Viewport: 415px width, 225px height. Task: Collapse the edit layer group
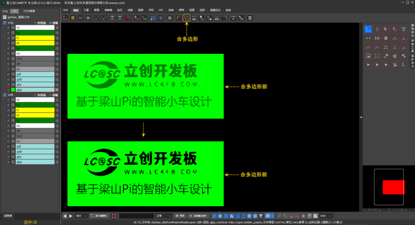[5, 95]
